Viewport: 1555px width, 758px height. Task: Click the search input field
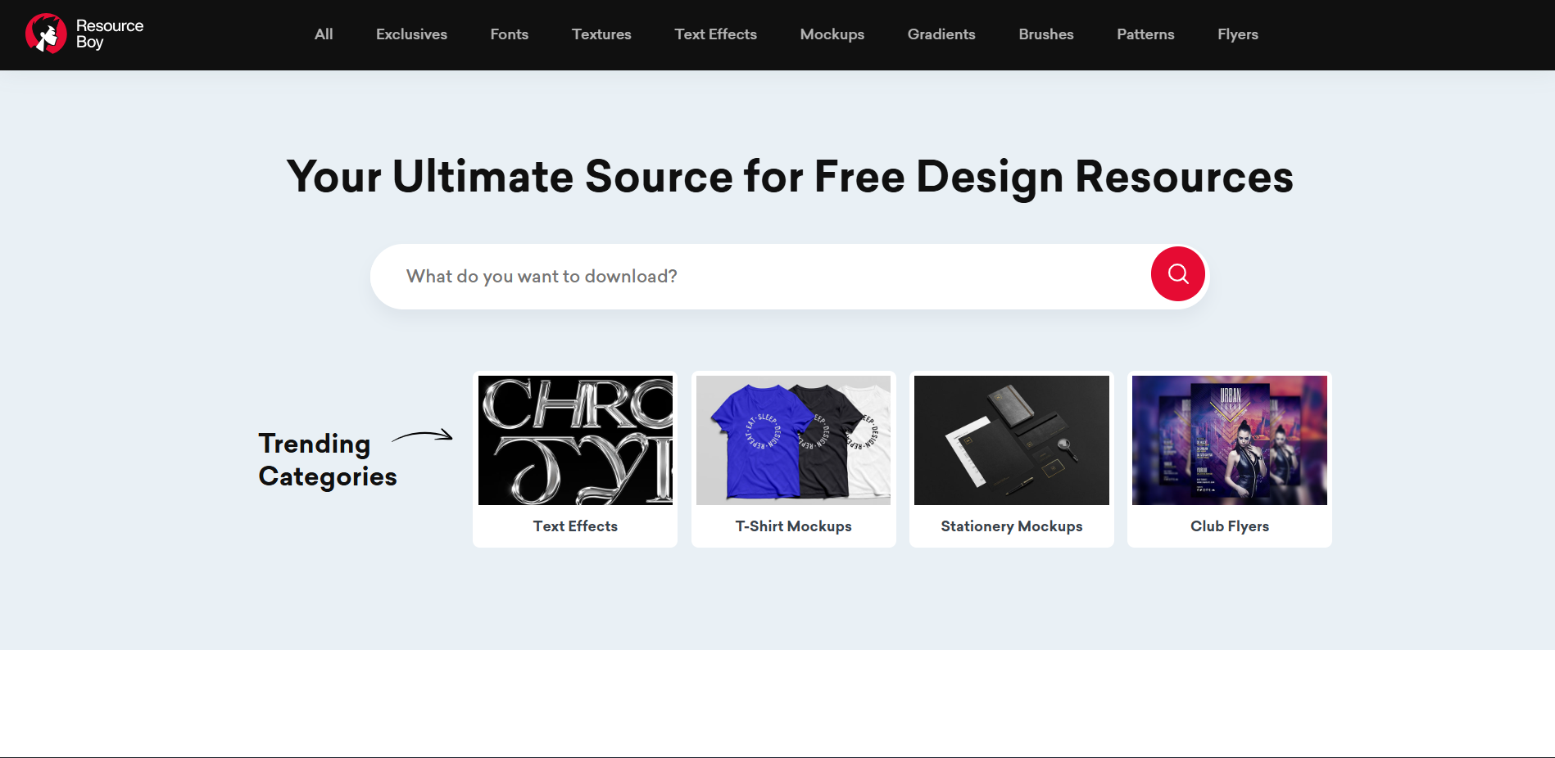pos(737,276)
